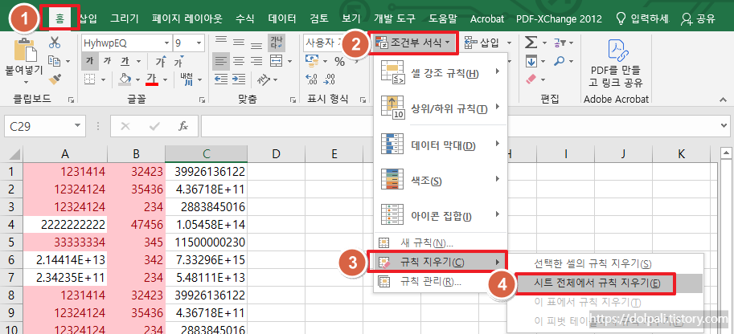Open the Name Box C29 dropdown arrow
Viewport: 734px width, 334px height.
pos(77,126)
